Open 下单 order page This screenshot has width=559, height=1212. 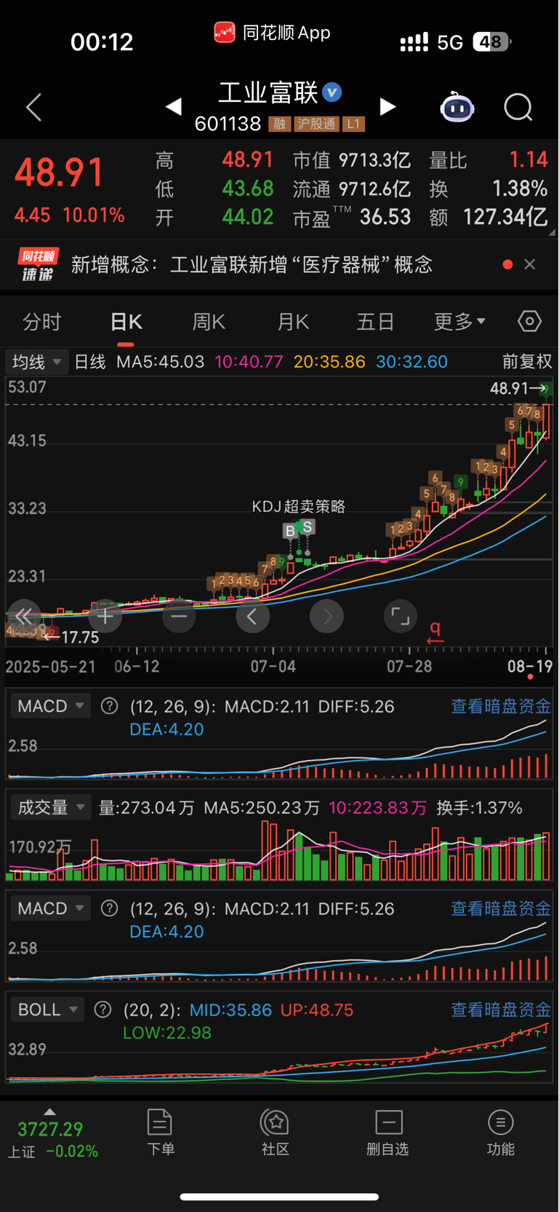coord(160,1132)
